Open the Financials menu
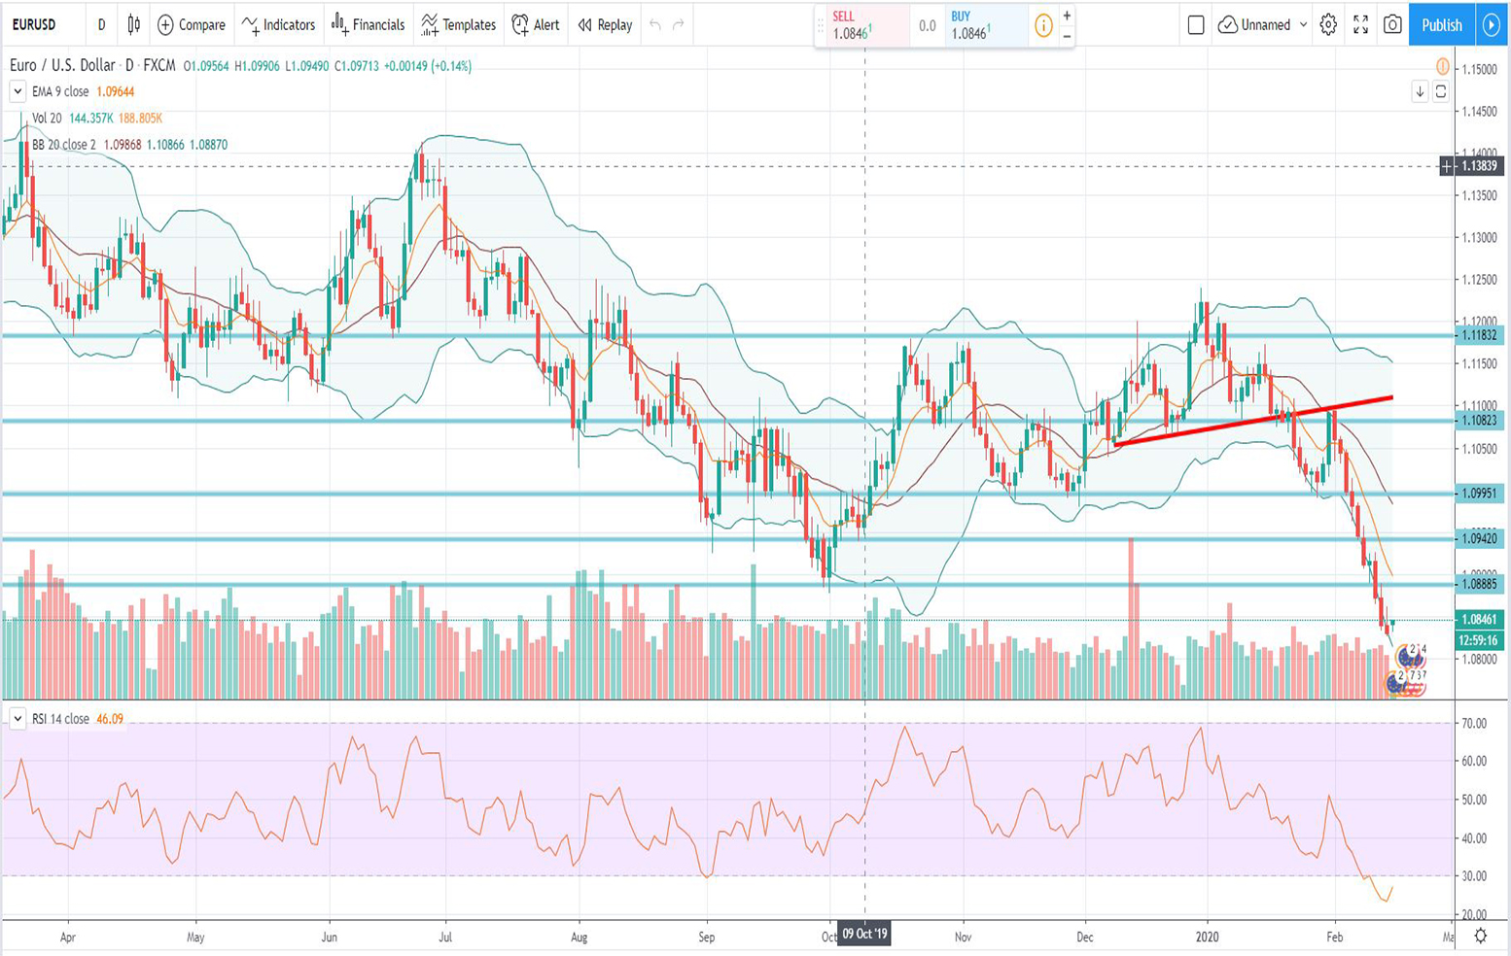Image resolution: width=1511 pixels, height=956 pixels. tap(368, 25)
